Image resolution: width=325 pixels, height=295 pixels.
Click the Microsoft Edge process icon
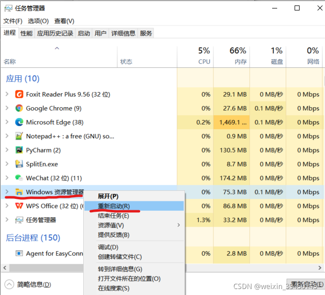click(x=19, y=122)
